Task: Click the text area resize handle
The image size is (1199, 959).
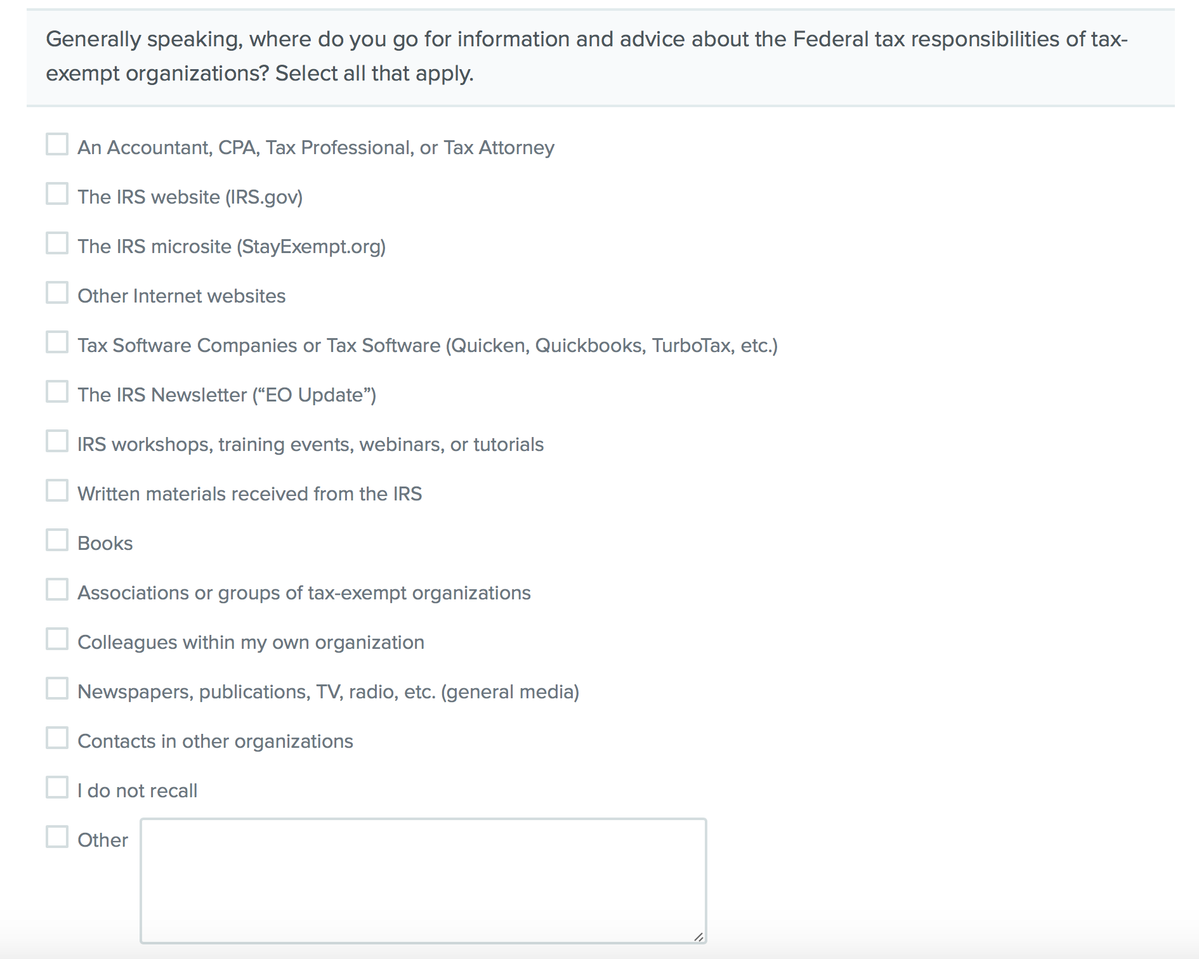Action: tap(698, 936)
